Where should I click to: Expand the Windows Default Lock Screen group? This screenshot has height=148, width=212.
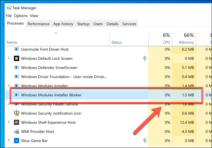pyautogui.click(x=9, y=59)
